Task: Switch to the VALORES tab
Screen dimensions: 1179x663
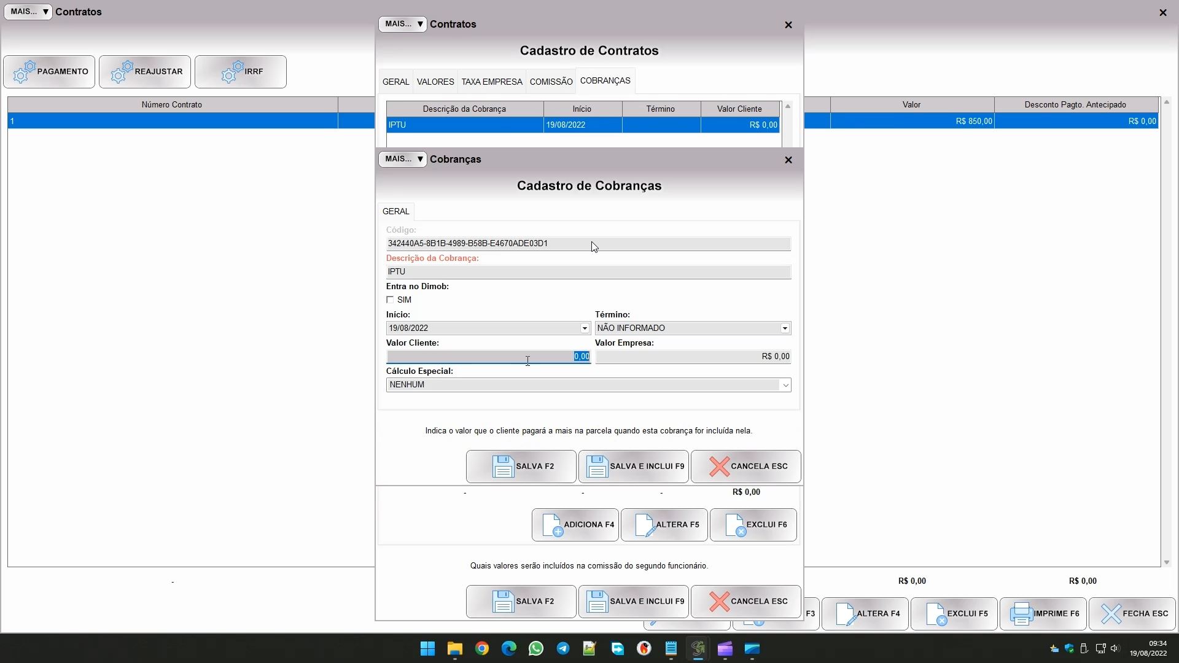Action: tap(435, 82)
